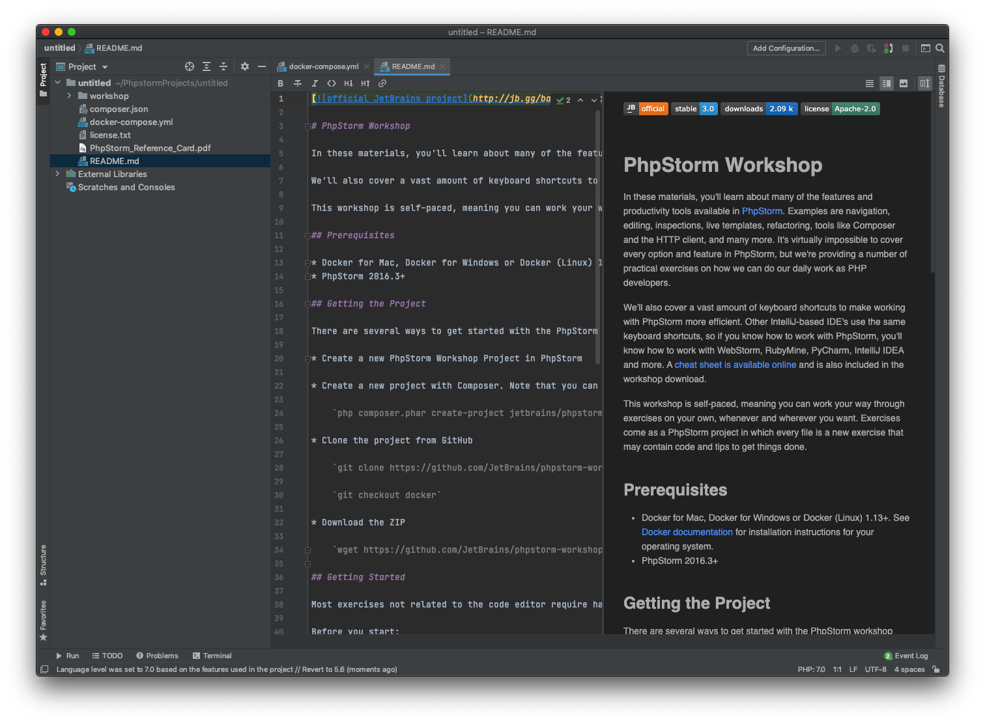
Task: Apply strikethrough from the Markdown toolbar
Action: click(x=298, y=83)
